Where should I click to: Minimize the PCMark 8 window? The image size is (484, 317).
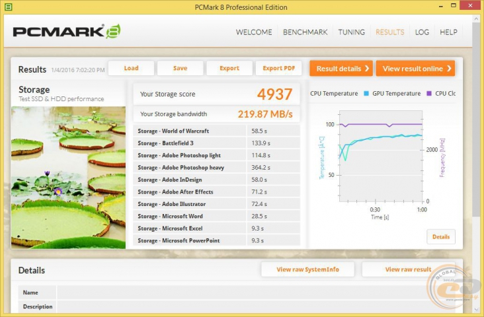click(x=441, y=5)
